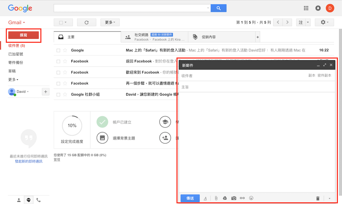This screenshot has height=204, width=342.
Task: Click the insert photo camera icon
Action: coord(234,198)
